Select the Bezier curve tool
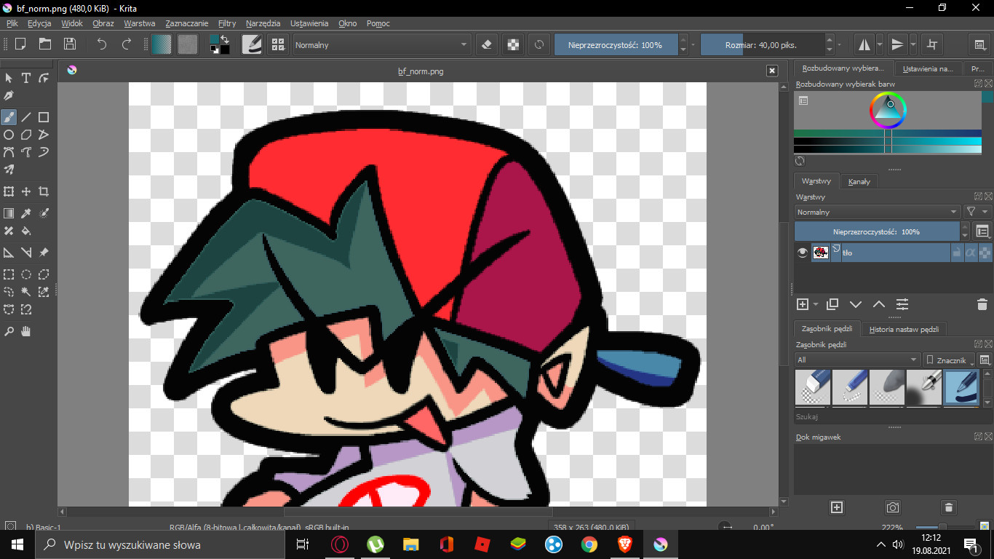The image size is (994, 559). tap(9, 152)
